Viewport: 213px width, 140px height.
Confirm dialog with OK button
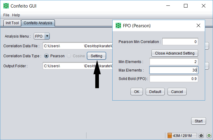[137, 92]
